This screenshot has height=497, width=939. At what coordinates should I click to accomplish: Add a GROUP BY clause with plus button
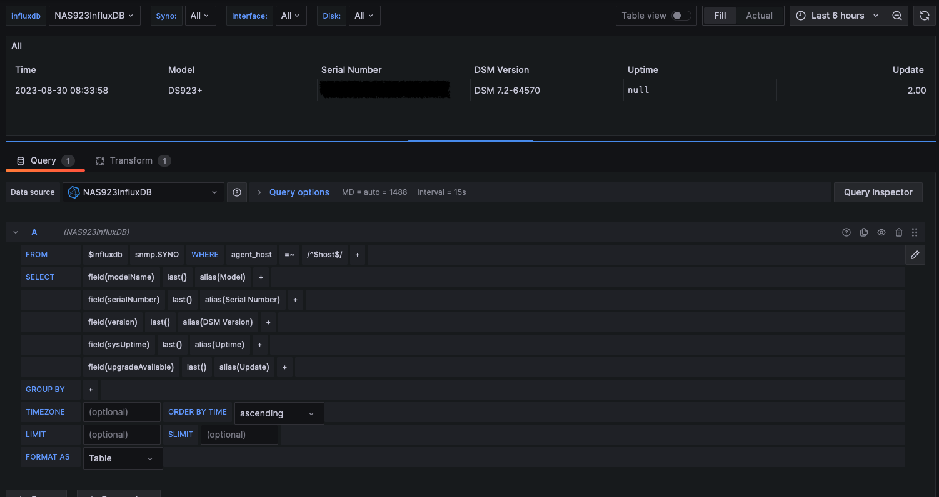click(91, 390)
